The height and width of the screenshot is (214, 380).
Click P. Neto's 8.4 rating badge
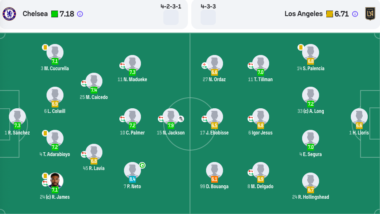tap(132, 179)
